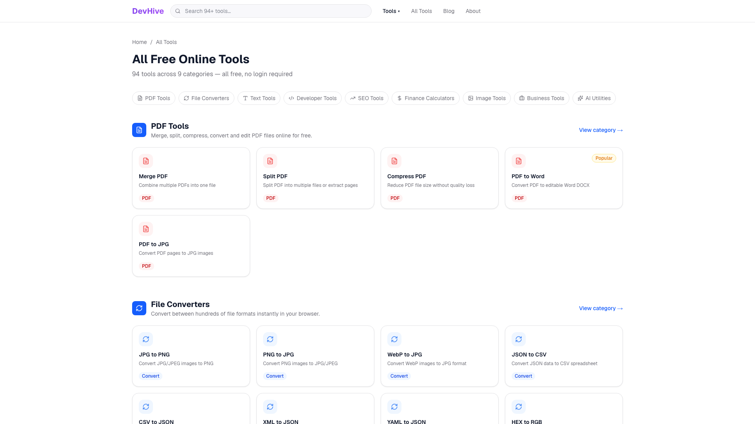Click 'Reduce PDF file size without quality loss'
The height and width of the screenshot is (424, 755).
pos(431,185)
